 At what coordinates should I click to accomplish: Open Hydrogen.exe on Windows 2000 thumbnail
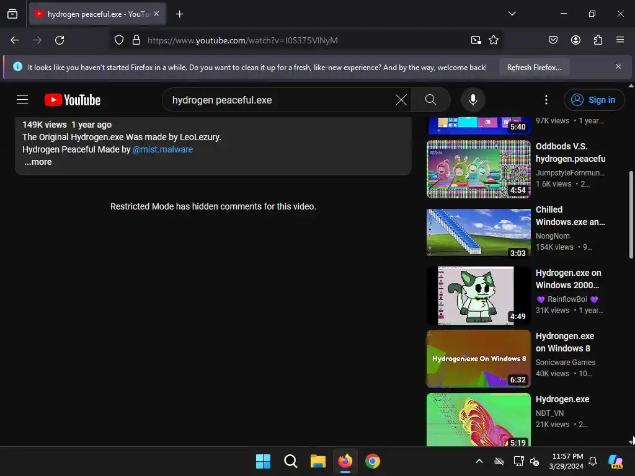pos(478,296)
